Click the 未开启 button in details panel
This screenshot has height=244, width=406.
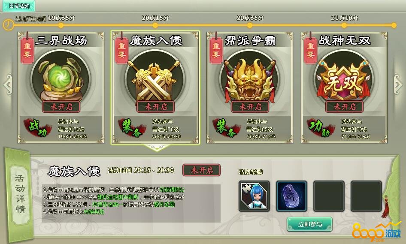click(x=201, y=170)
